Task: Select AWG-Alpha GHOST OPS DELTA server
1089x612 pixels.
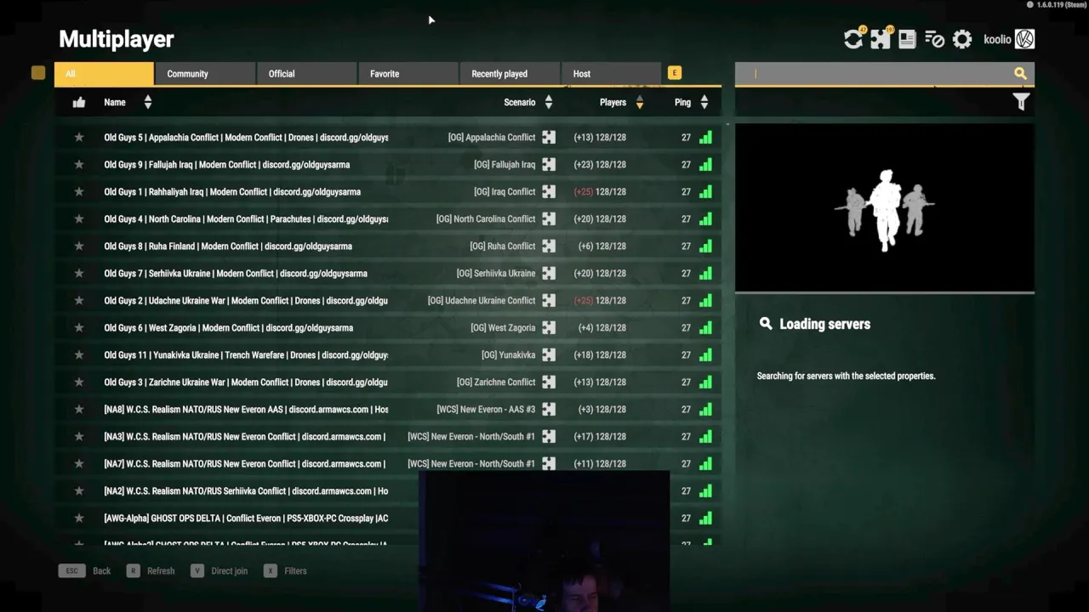Action: coord(388,518)
